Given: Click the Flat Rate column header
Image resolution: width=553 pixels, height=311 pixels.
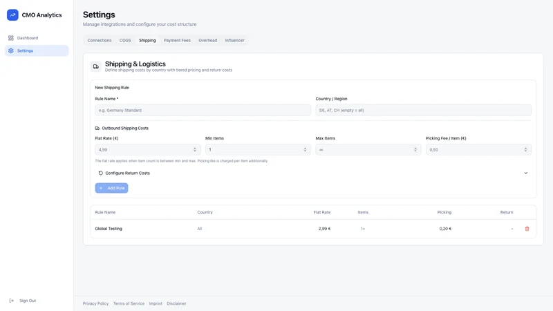Looking at the screenshot, I should (322, 212).
